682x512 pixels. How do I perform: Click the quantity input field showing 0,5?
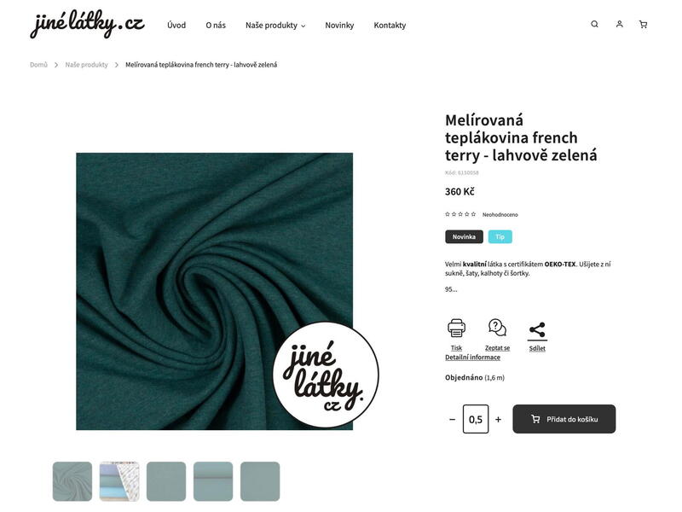[x=476, y=419]
